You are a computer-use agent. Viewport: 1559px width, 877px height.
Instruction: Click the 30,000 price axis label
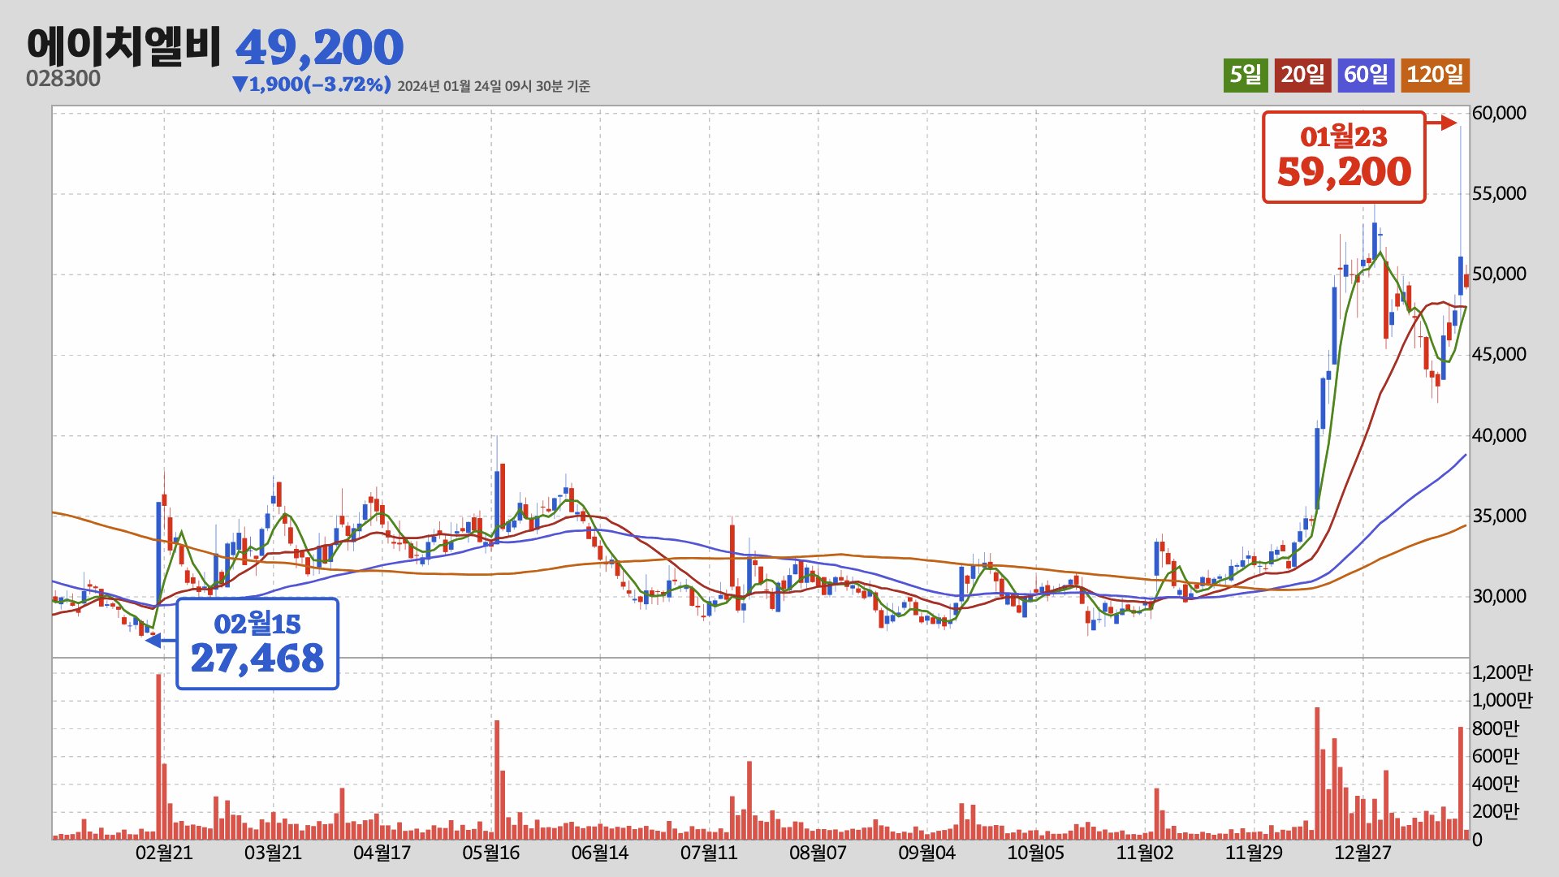pyautogui.click(x=1499, y=596)
